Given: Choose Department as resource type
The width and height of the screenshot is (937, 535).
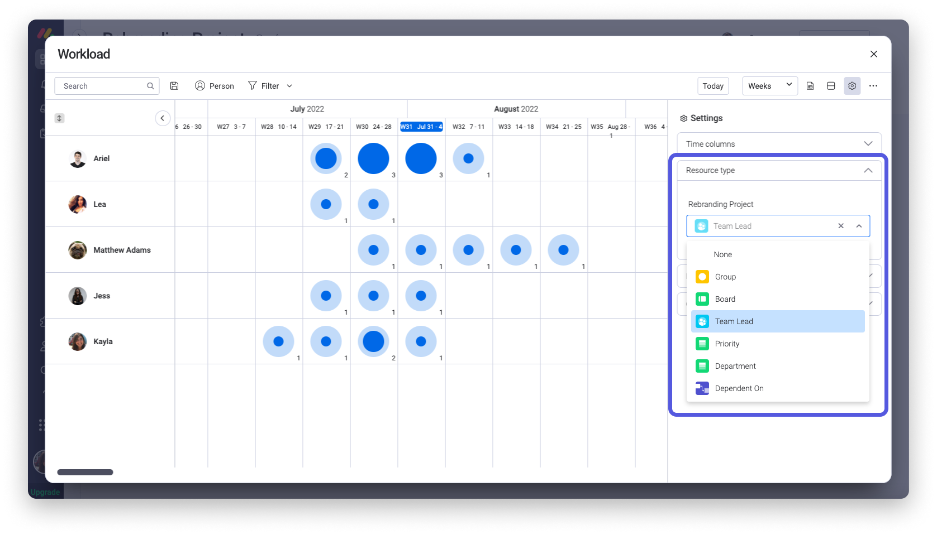Looking at the screenshot, I should coord(778,366).
